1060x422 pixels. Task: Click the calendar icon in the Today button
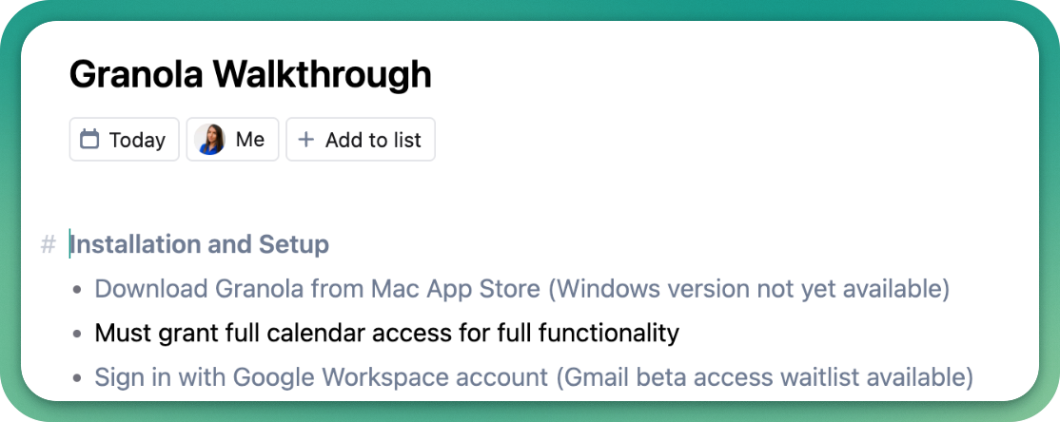(x=89, y=140)
